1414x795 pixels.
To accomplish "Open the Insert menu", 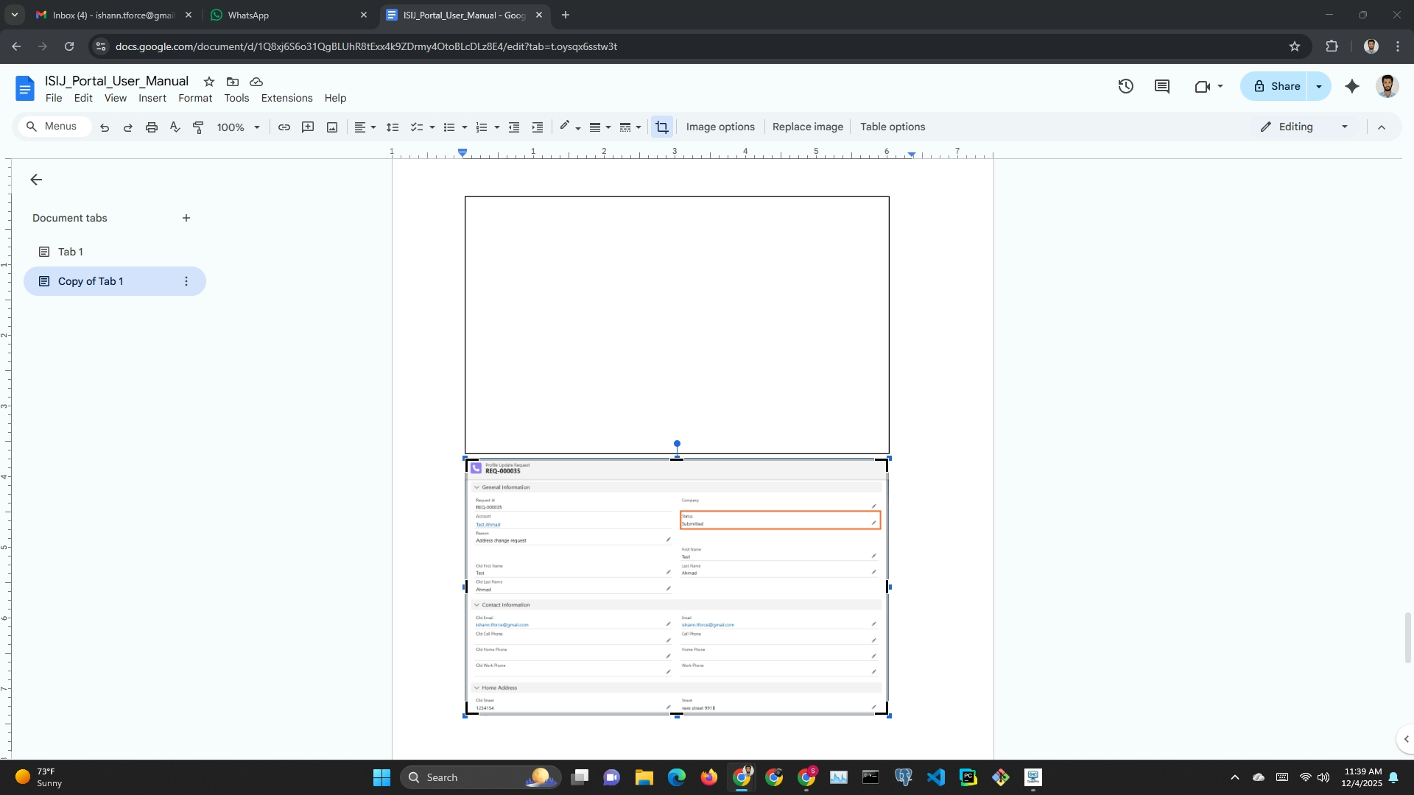I will (152, 98).
